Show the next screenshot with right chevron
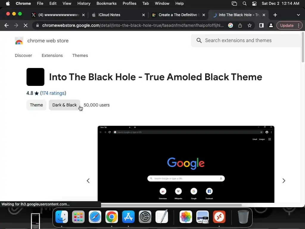 point(284,181)
